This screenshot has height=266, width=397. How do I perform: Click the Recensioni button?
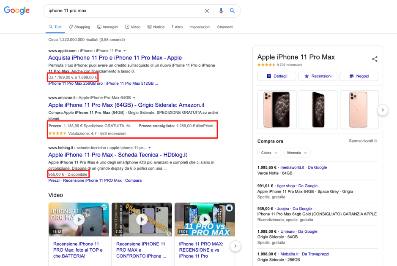(x=318, y=76)
